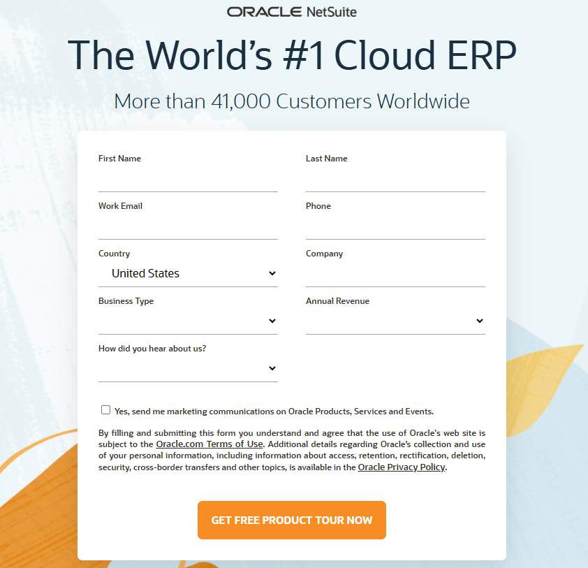Screen dimensions: 588x568
Task: Click the Business Type label
Action: (126, 301)
